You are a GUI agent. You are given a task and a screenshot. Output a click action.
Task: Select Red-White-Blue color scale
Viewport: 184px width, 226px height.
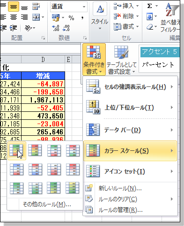35,169
